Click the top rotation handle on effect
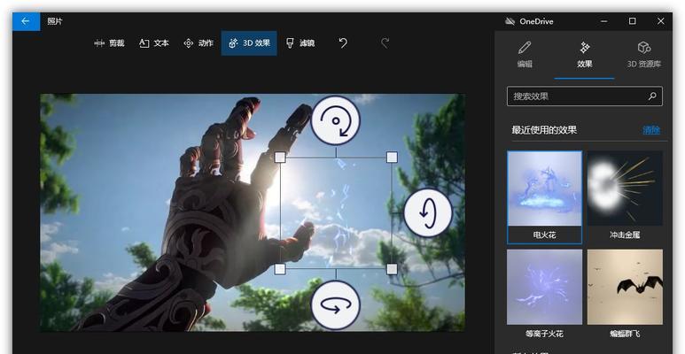Screen dimensions: 685x354 (335, 120)
